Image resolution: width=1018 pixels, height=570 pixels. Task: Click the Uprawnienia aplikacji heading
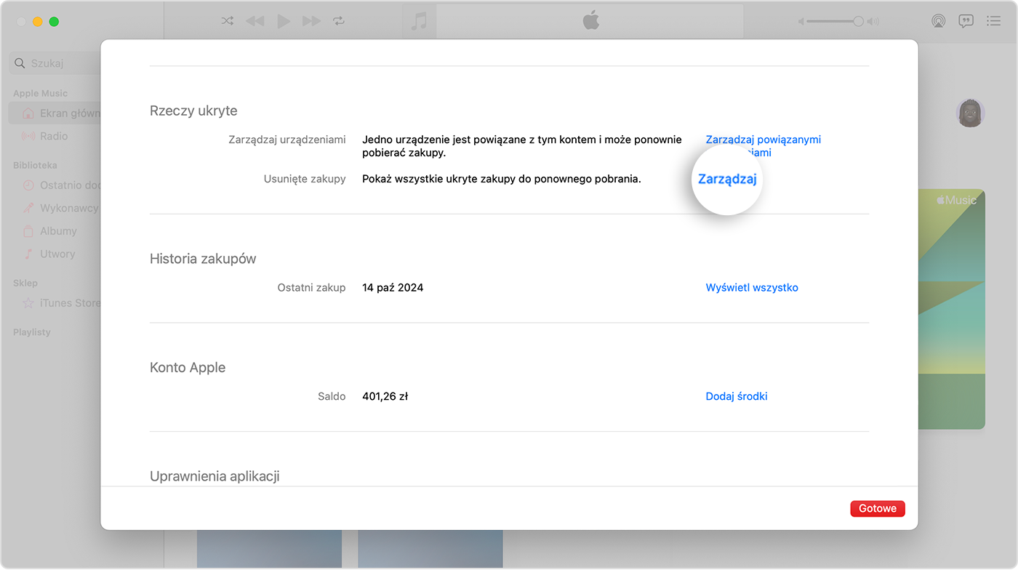[x=215, y=476]
